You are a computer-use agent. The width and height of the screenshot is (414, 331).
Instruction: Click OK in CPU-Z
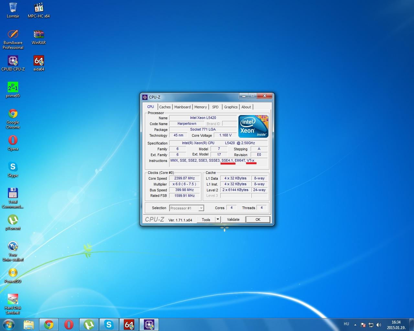click(258, 219)
